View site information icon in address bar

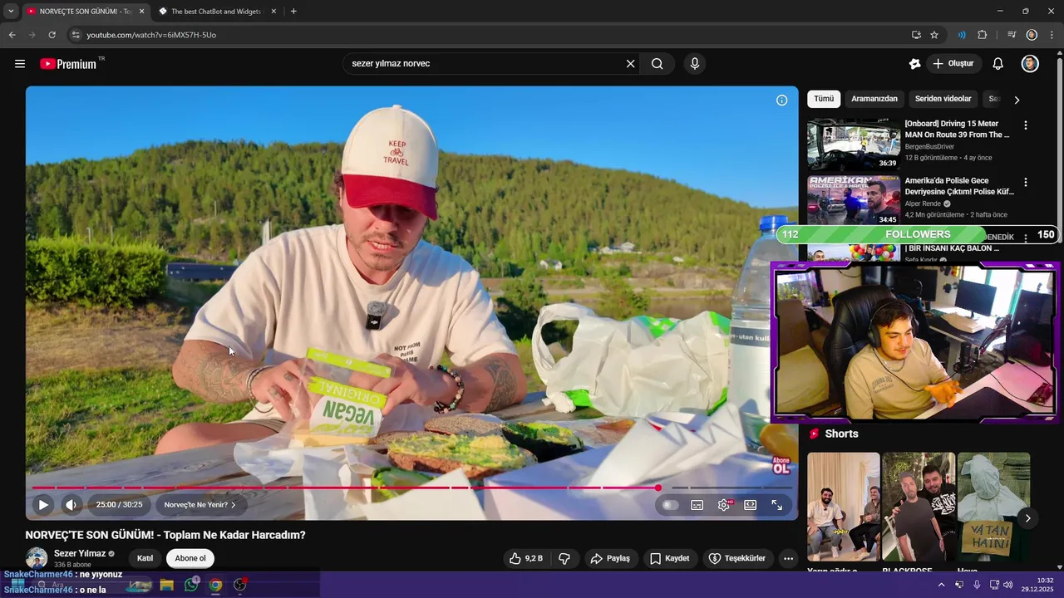pyautogui.click(x=76, y=35)
